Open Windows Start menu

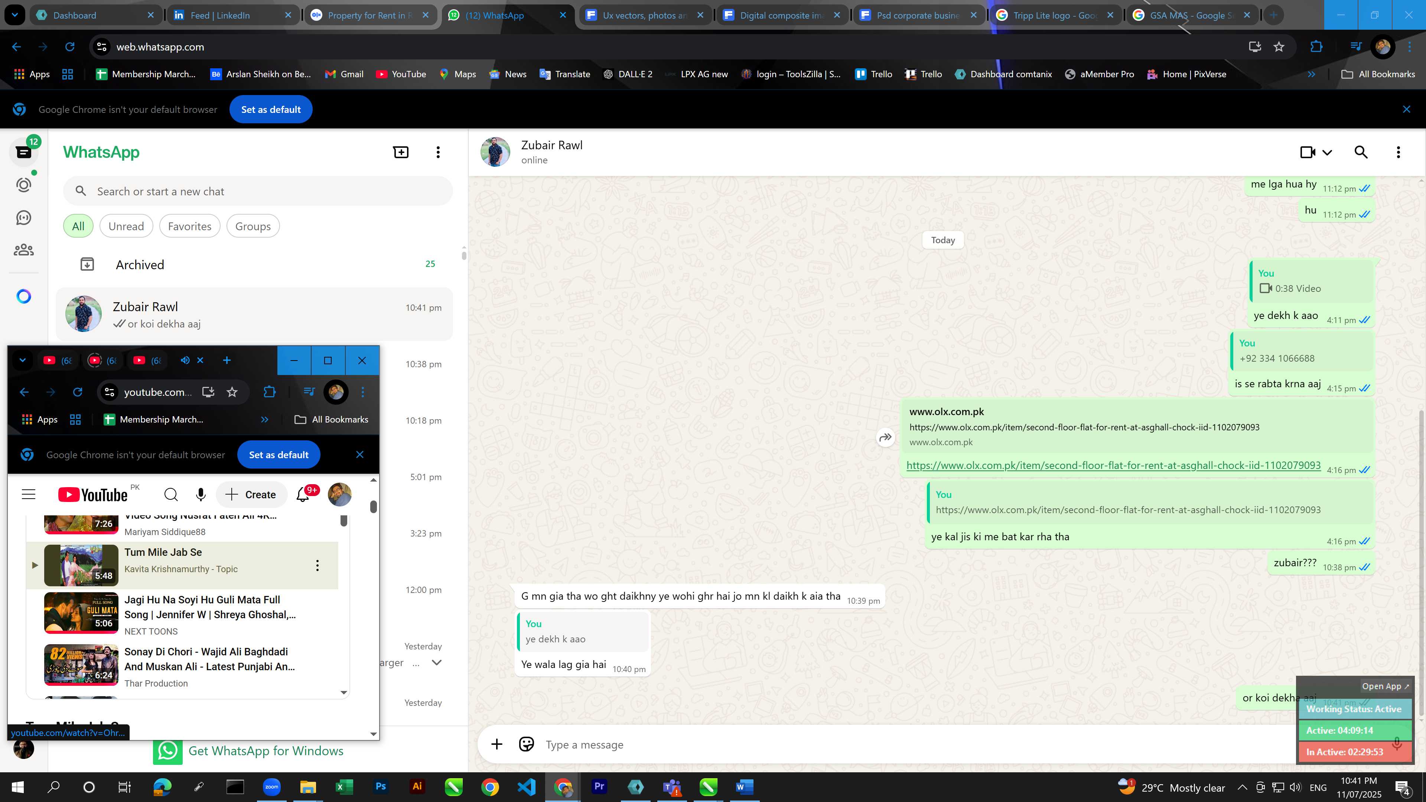[x=17, y=787]
